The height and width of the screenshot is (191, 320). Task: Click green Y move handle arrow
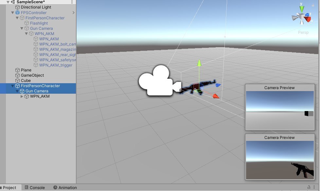click(x=199, y=63)
